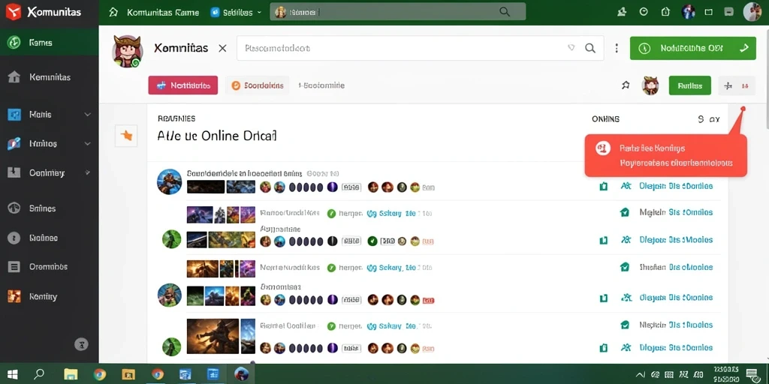The width and height of the screenshot is (769, 384).
Task: Expand the fifth sidebar item's chevron
Action: click(x=88, y=172)
